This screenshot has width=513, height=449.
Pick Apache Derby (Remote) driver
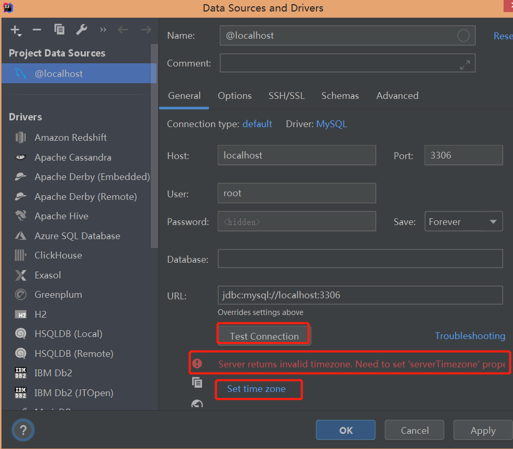click(86, 197)
